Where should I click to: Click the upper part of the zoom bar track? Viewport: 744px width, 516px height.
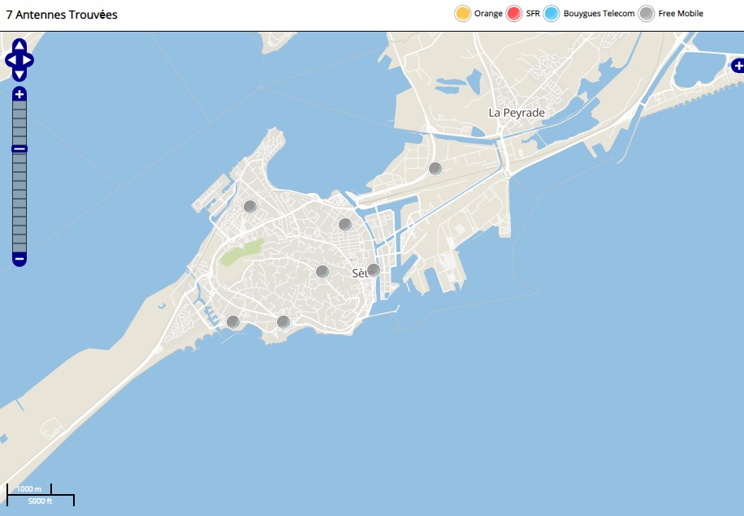19,123
